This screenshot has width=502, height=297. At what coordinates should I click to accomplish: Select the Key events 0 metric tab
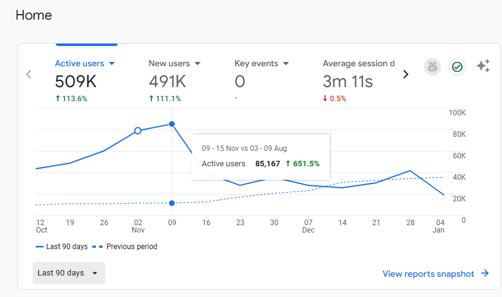[x=261, y=81]
